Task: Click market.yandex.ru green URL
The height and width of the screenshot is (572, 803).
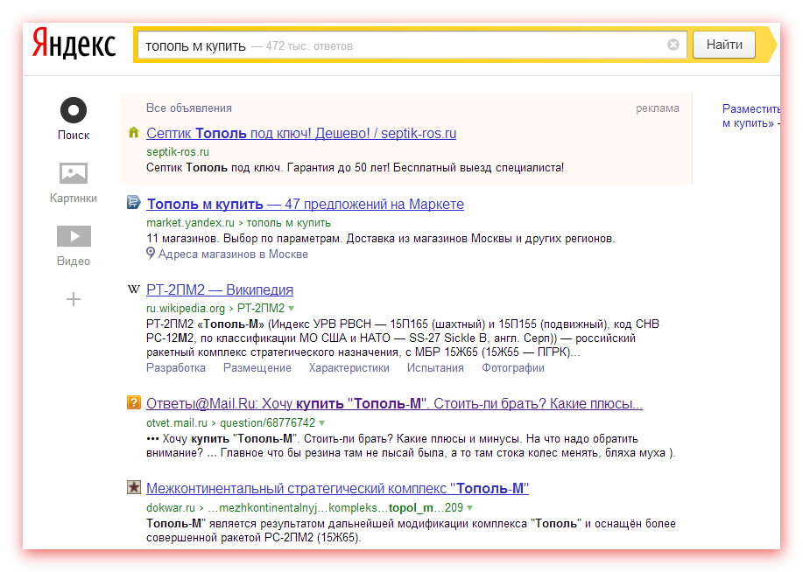Action: [x=190, y=222]
